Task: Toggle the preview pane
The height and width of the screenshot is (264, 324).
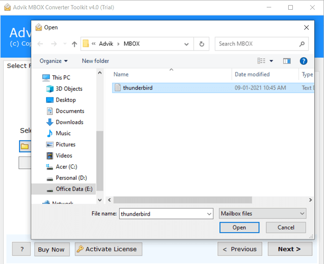Action: [287, 61]
